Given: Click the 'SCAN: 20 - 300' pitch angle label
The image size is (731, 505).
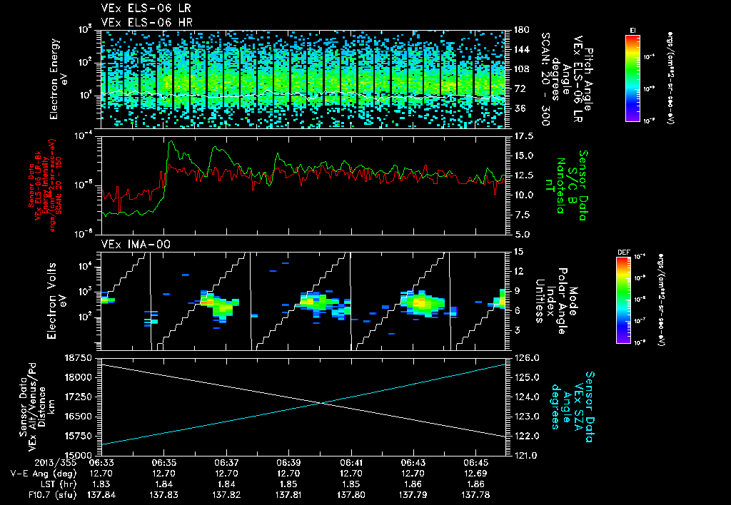Looking at the screenshot, I should point(545,79).
